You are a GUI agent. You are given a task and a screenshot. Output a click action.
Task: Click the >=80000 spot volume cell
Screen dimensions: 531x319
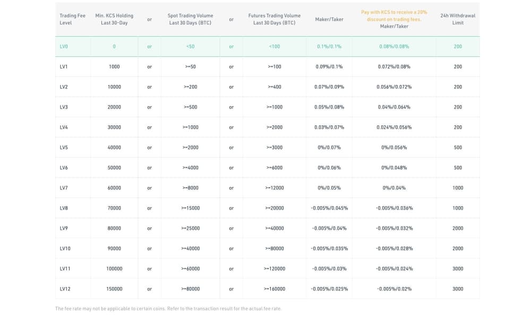pos(190,289)
